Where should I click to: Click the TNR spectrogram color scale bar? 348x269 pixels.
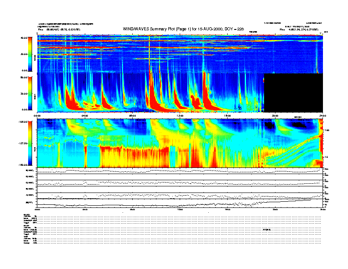click(30, 143)
